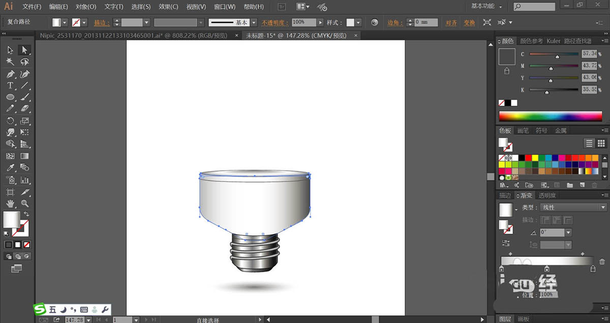Image resolution: width=610 pixels, height=323 pixels.
Task: Open fill color dropdown in control bar
Action: coord(65,22)
